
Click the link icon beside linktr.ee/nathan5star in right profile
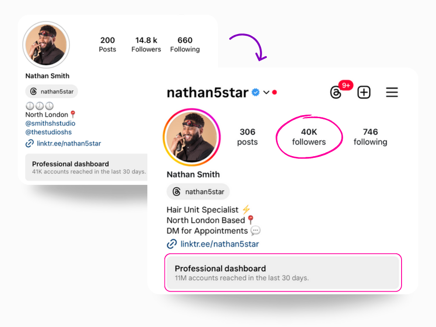point(171,244)
